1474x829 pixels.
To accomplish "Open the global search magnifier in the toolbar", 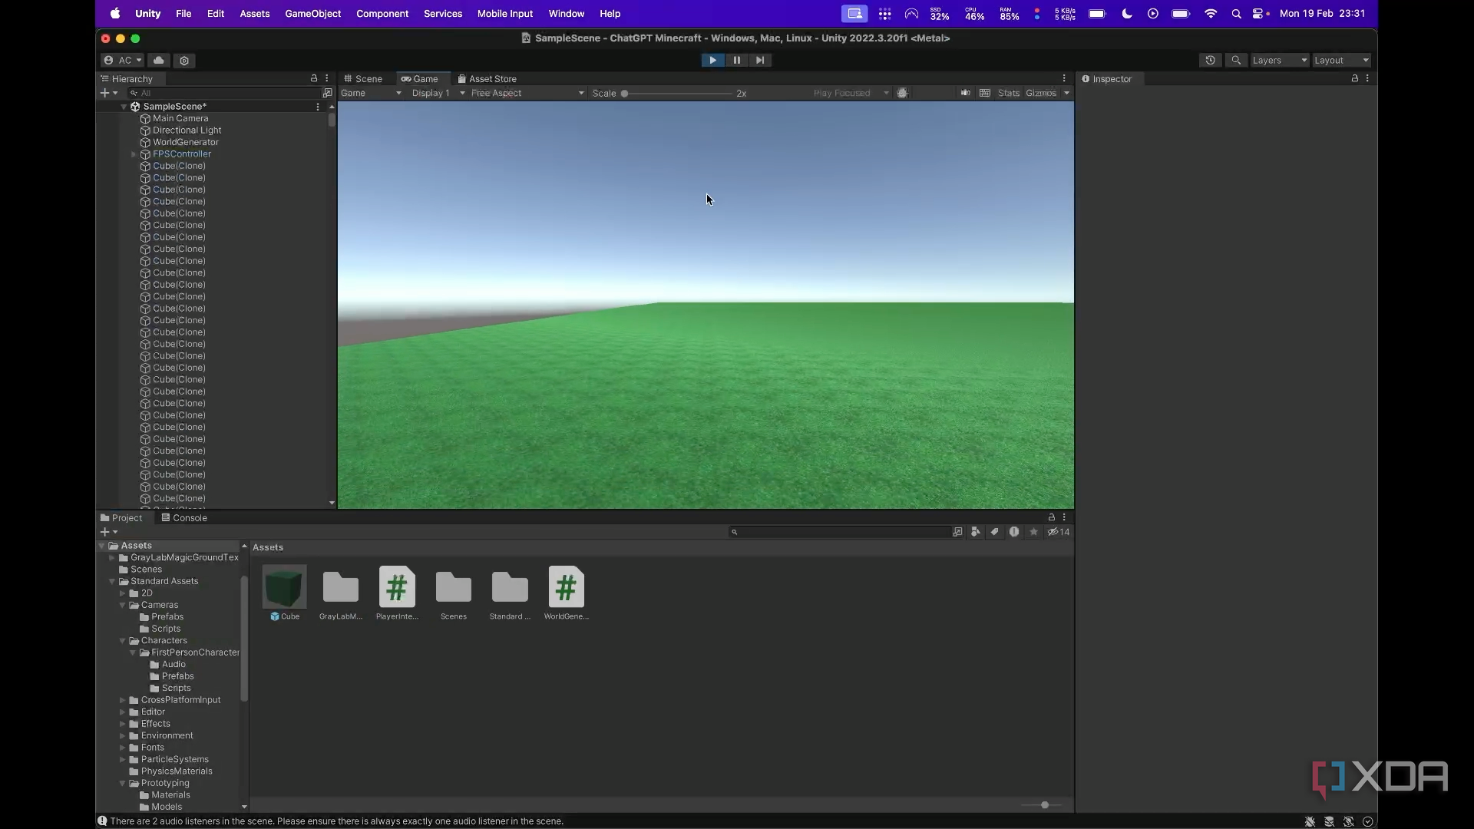I will pos(1236,60).
